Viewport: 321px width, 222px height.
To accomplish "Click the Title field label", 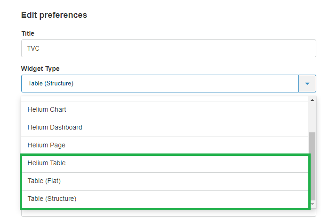I will (x=28, y=33).
